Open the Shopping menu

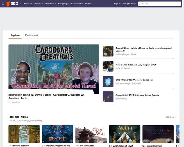click(63, 4)
